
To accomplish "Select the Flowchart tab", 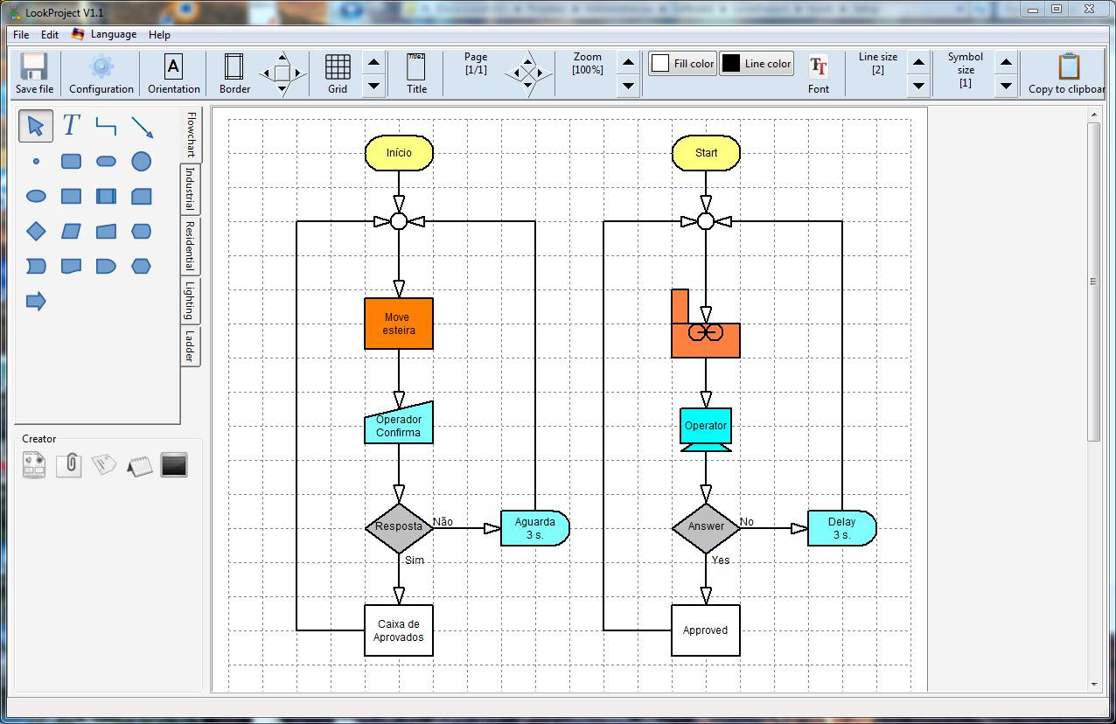I will (x=191, y=135).
